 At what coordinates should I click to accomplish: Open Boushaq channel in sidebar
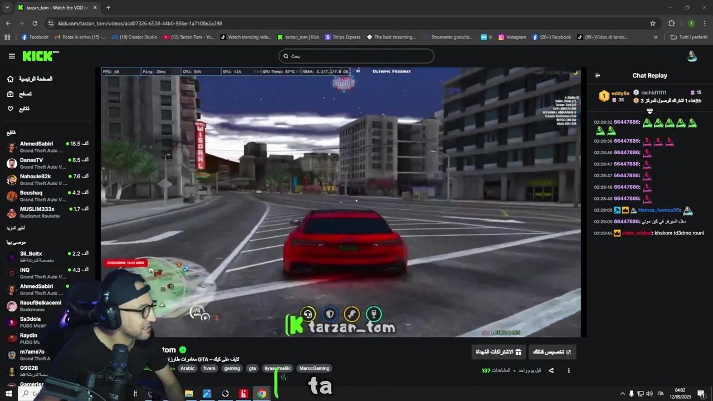pos(48,196)
